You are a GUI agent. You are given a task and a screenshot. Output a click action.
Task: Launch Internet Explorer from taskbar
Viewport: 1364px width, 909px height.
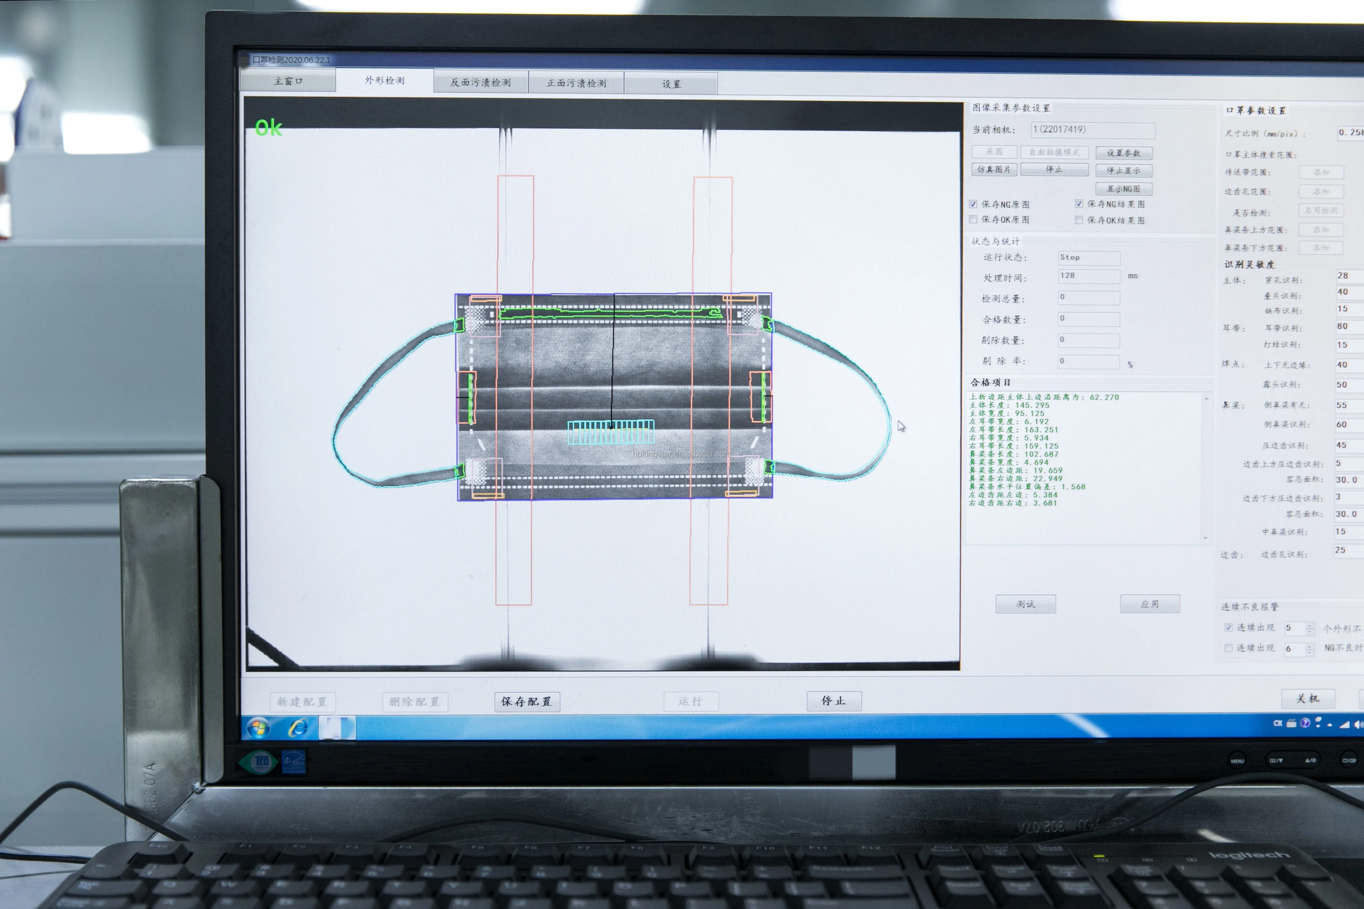tap(298, 727)
